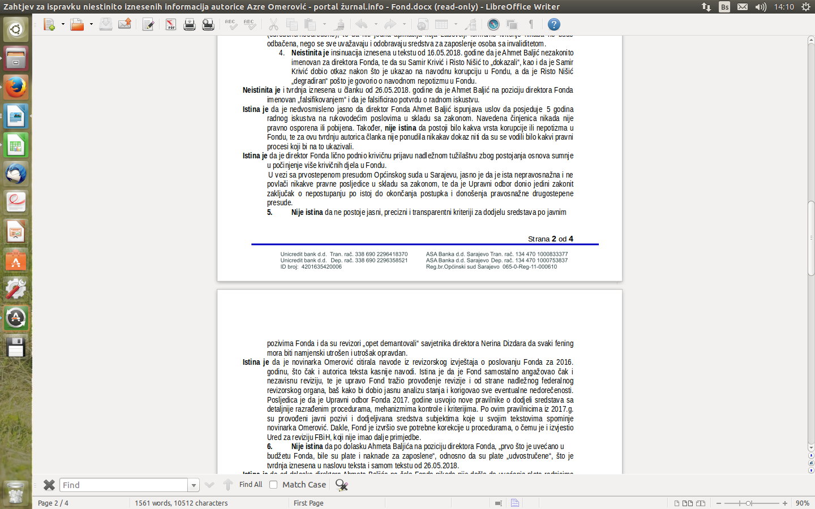Open the Gallery icon
The image size is (815, 509).
point(512,24)
